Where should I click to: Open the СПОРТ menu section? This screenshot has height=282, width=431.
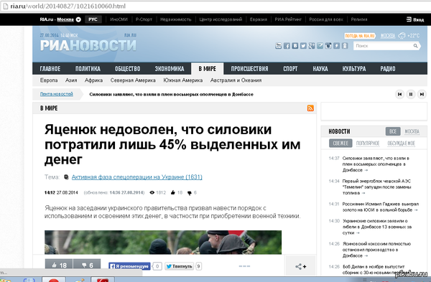point(290,69)
